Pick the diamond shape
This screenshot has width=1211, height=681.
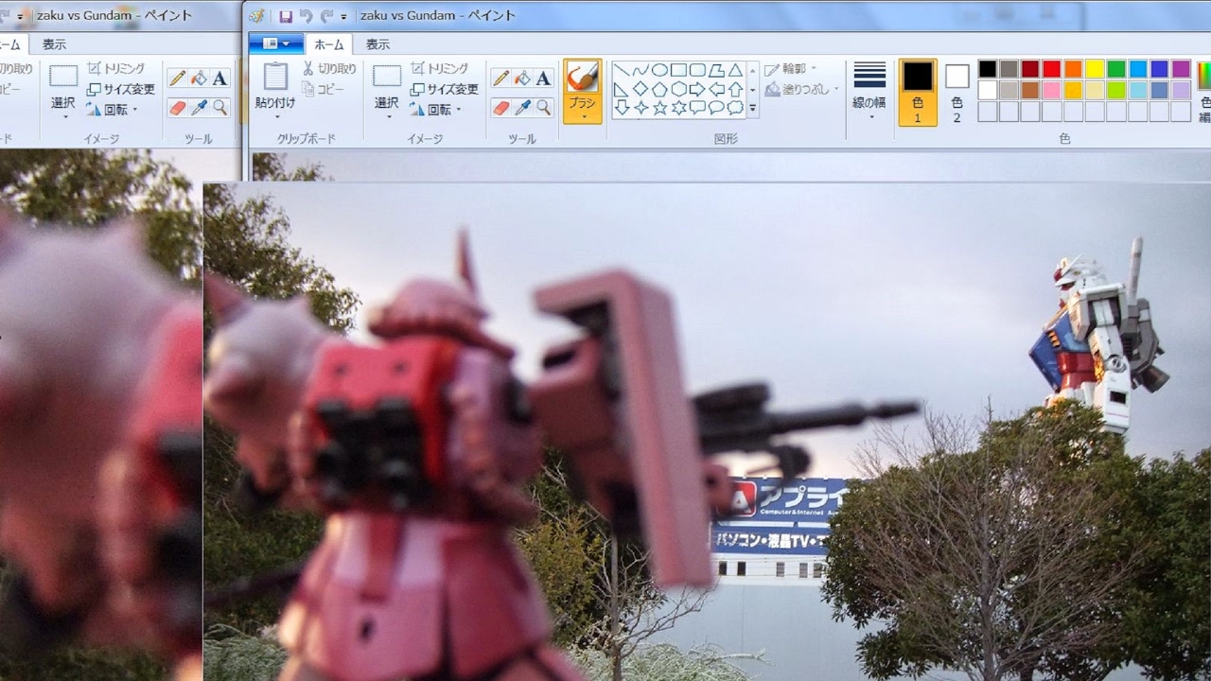[641, 89]
